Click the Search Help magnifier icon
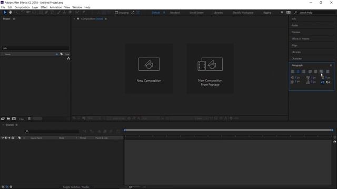The image size is (337, 189). point(296,13)
